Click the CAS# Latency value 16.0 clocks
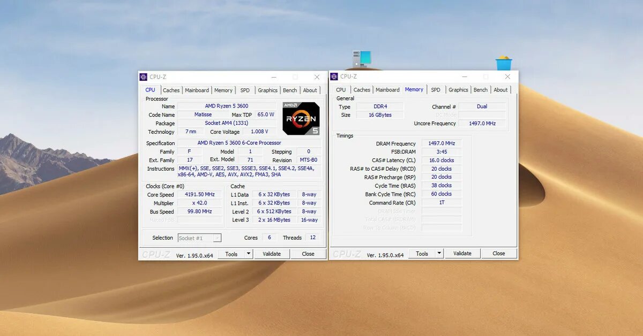 pos(442,161)
